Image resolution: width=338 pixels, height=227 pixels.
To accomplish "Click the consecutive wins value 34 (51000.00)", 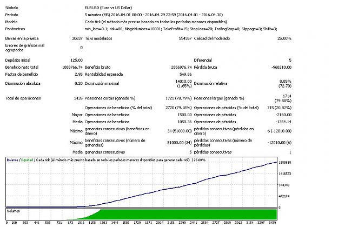I will [x=180, y=131].
